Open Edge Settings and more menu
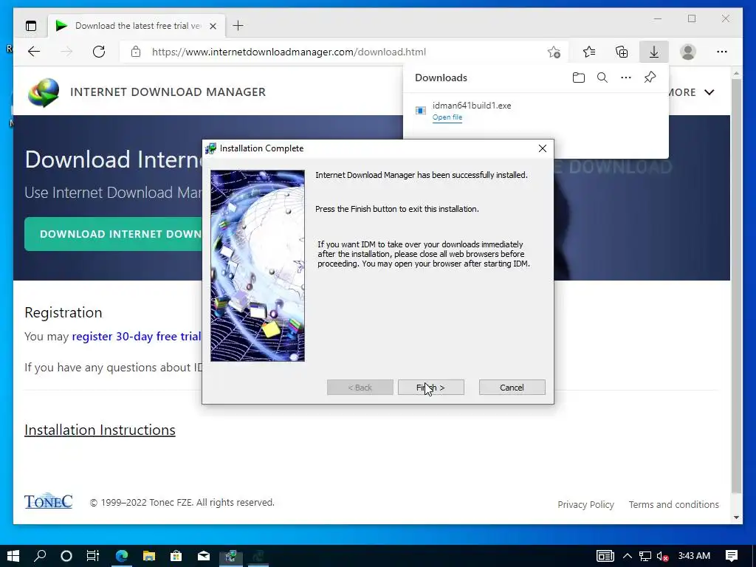This screenshot has width=756, height=567. [722, 52]
